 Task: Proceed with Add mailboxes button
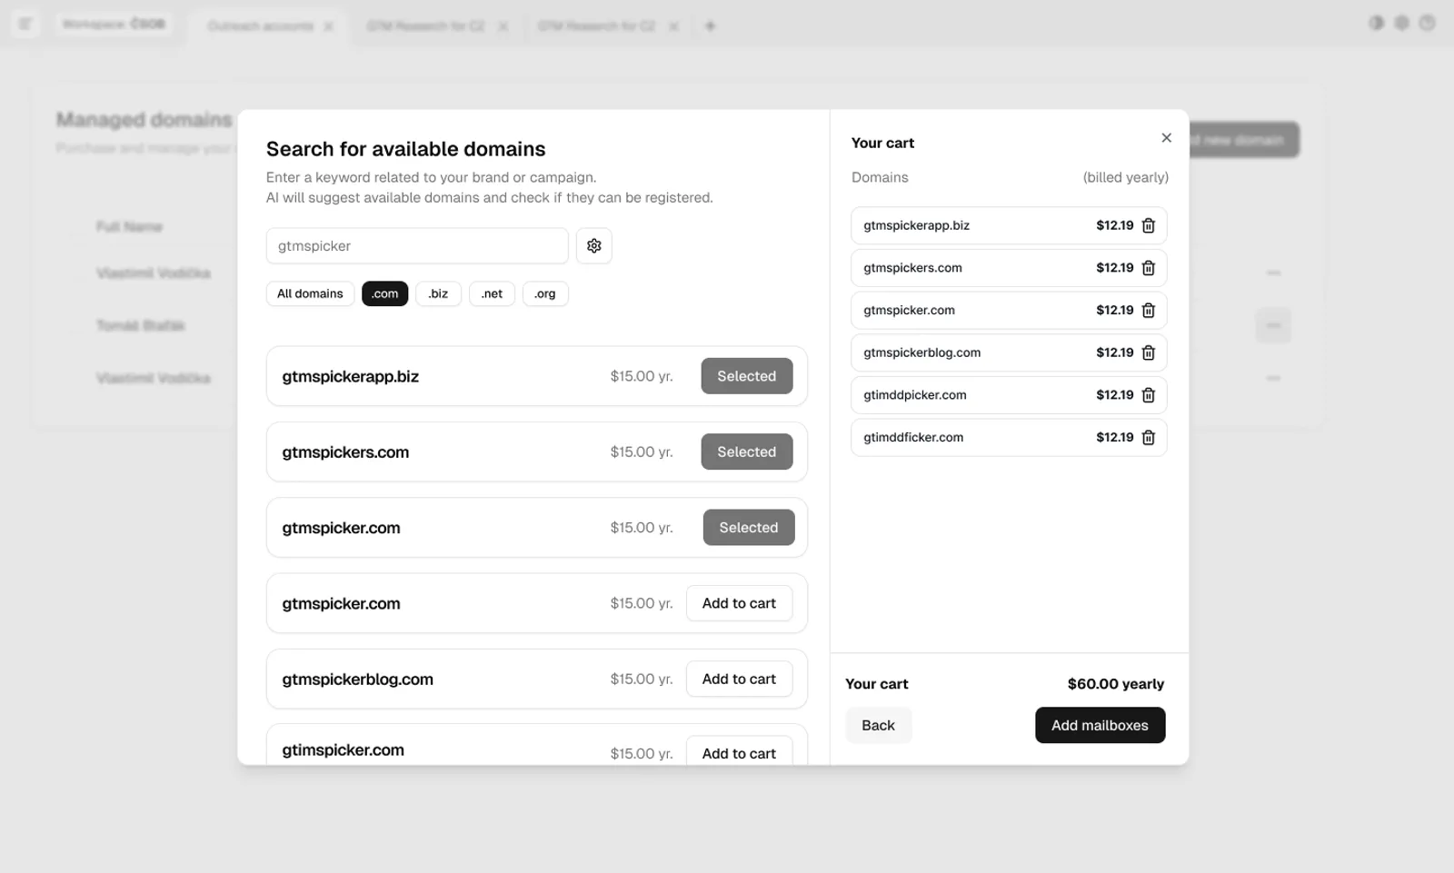1100,725
